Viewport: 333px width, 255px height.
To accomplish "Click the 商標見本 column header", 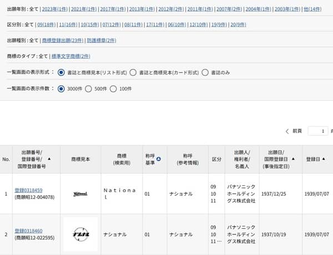I will (x=80, y=159).
